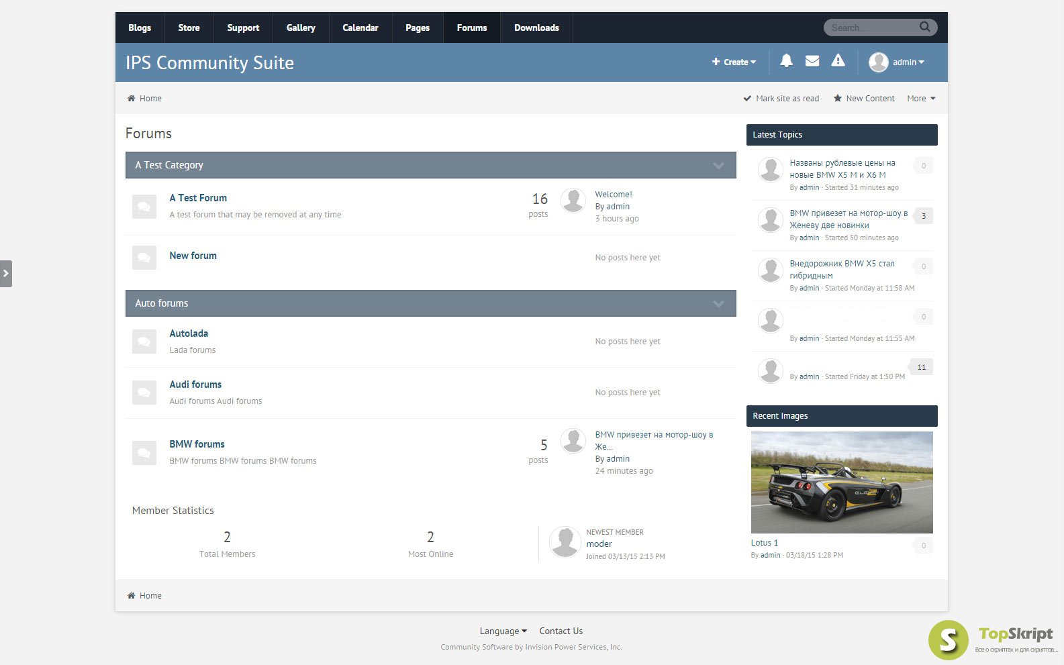The image size is (1064, 665).
Task: Open the Autolada forum link
Action: [189, 334]
